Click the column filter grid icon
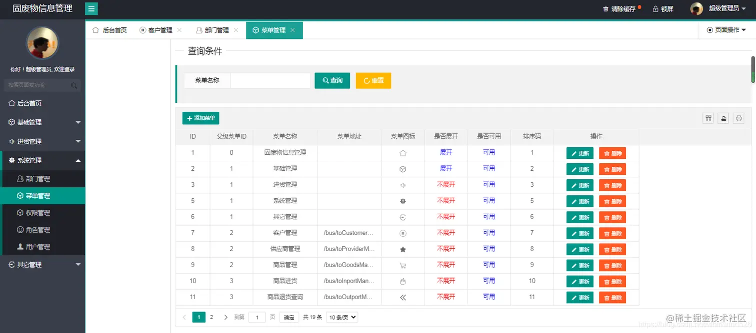The height and width of the screenshot is (333, 756). pos(708,118)
